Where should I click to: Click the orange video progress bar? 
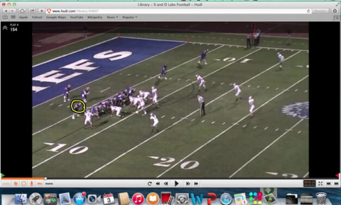[x=23, y=178]
